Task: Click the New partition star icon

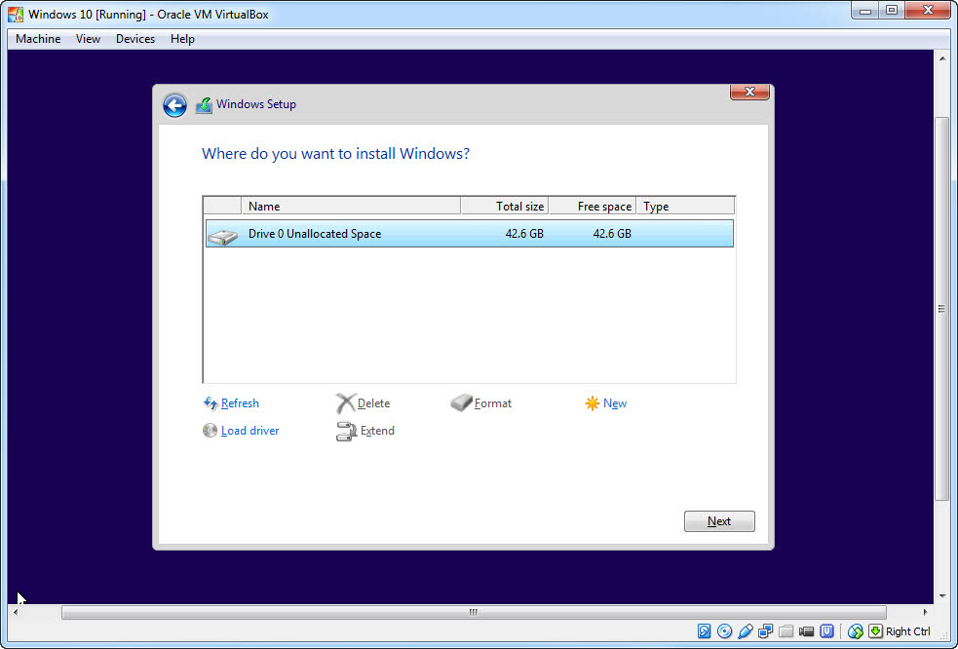Action: point(592,403)
